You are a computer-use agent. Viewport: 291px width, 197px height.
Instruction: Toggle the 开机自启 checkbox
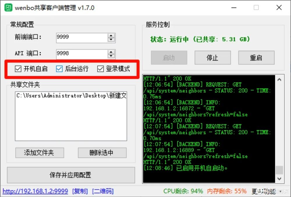(x=18, y=69)
